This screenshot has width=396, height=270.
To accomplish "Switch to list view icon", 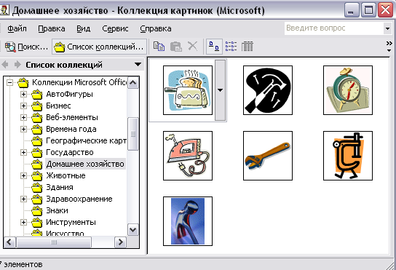I will click(x=231, y=47).
